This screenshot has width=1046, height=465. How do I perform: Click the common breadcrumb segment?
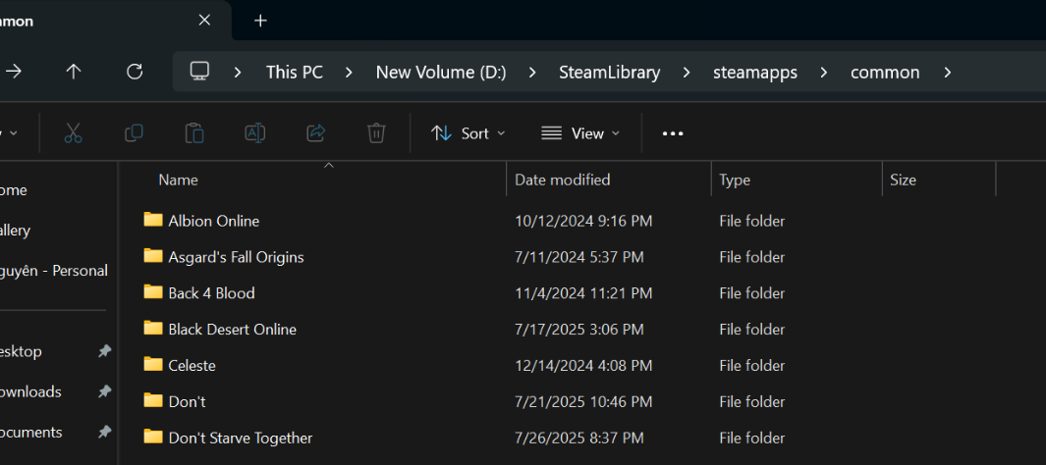[x=885, y=73]
